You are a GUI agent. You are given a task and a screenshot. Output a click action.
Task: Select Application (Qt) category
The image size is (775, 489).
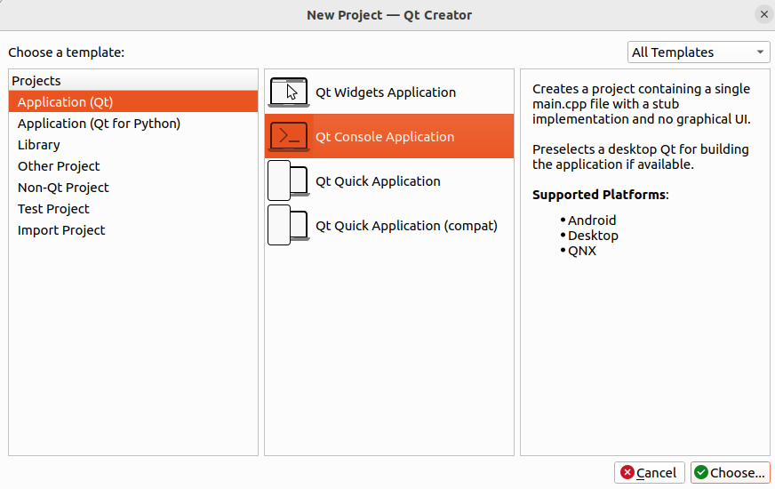pyautogui.click(x=133, y=102)
